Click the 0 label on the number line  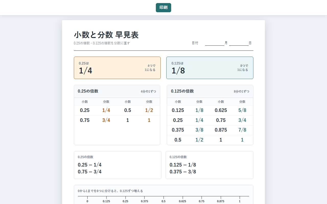click(x=87, y=201)
